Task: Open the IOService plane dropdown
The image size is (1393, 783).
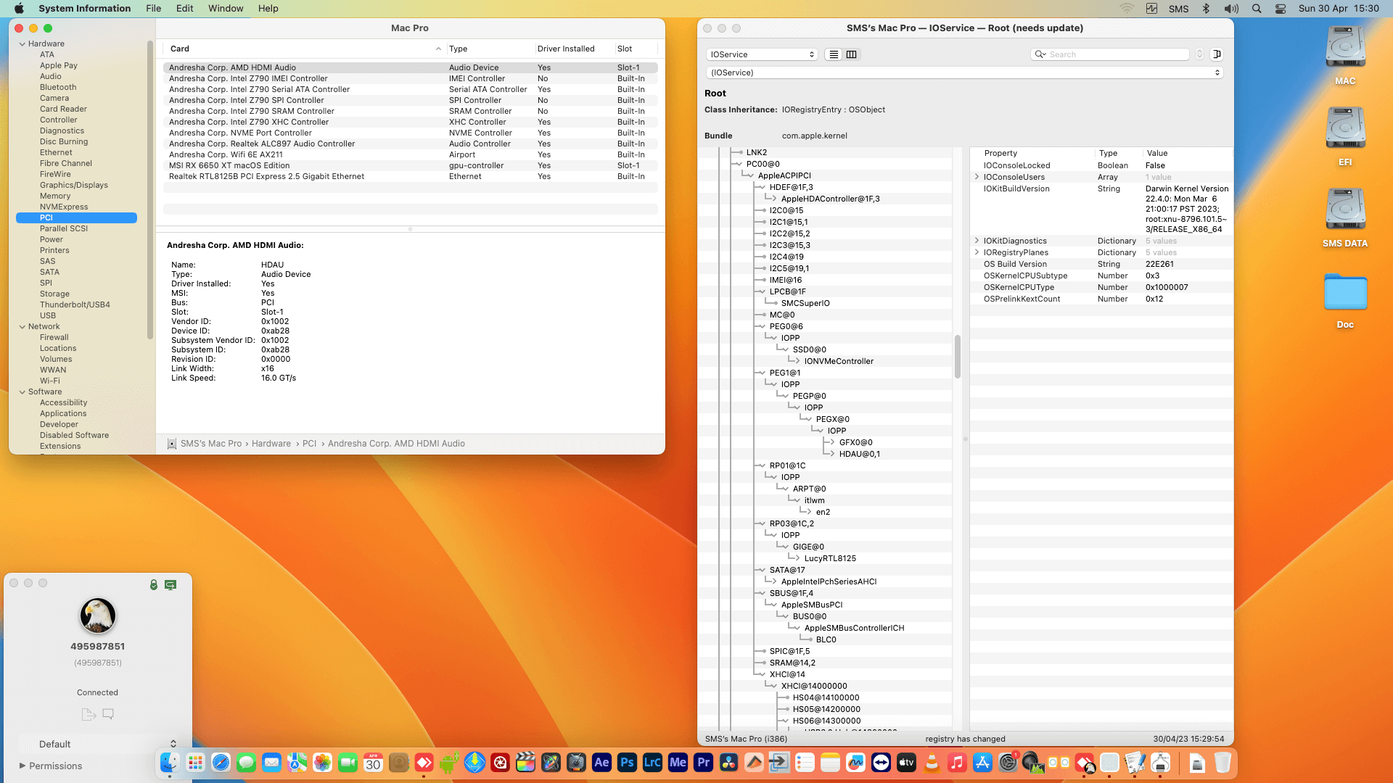Action: [x=762, y=54]
